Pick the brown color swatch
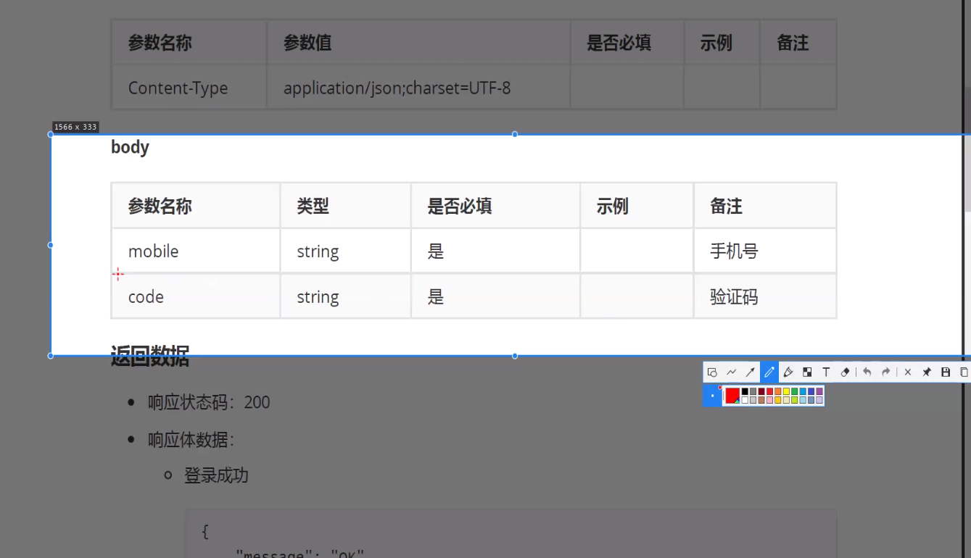 [x=761, y=400]
